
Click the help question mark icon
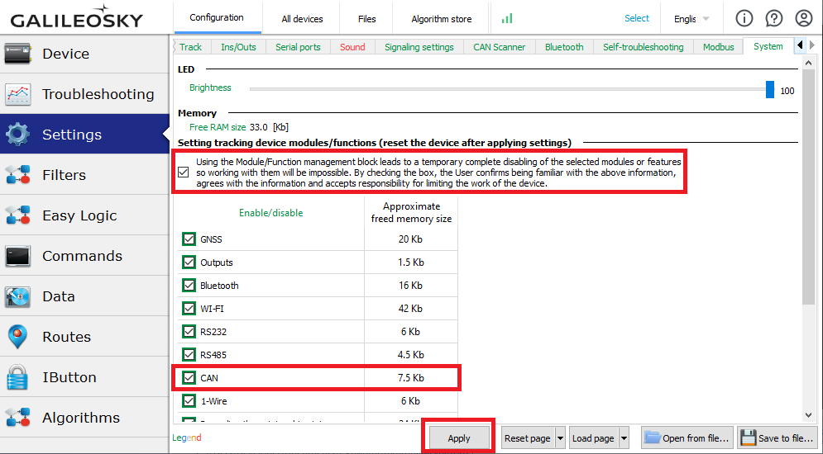(x=774, y=18)
